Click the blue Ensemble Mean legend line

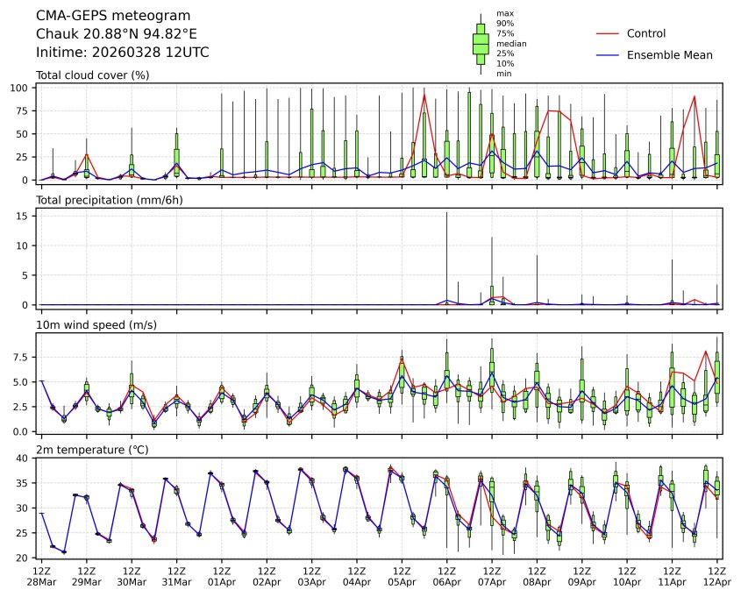(x=608, y=54)
